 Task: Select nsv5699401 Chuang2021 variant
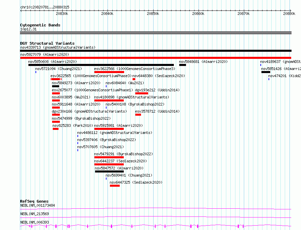point(129,175)
